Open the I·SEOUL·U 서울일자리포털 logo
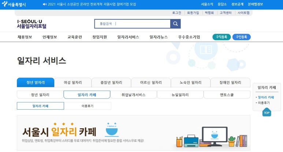The image size is (283, 152). 31,24
